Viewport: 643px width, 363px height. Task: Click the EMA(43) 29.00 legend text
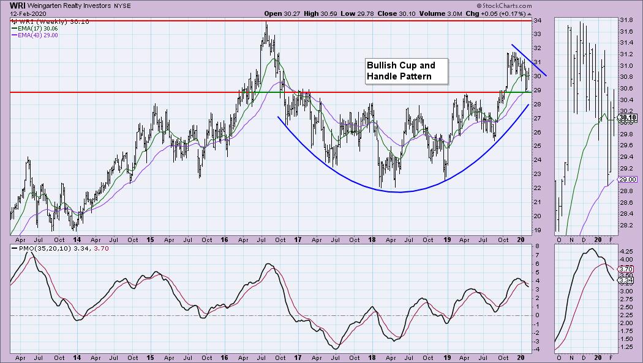pos(38,35)
